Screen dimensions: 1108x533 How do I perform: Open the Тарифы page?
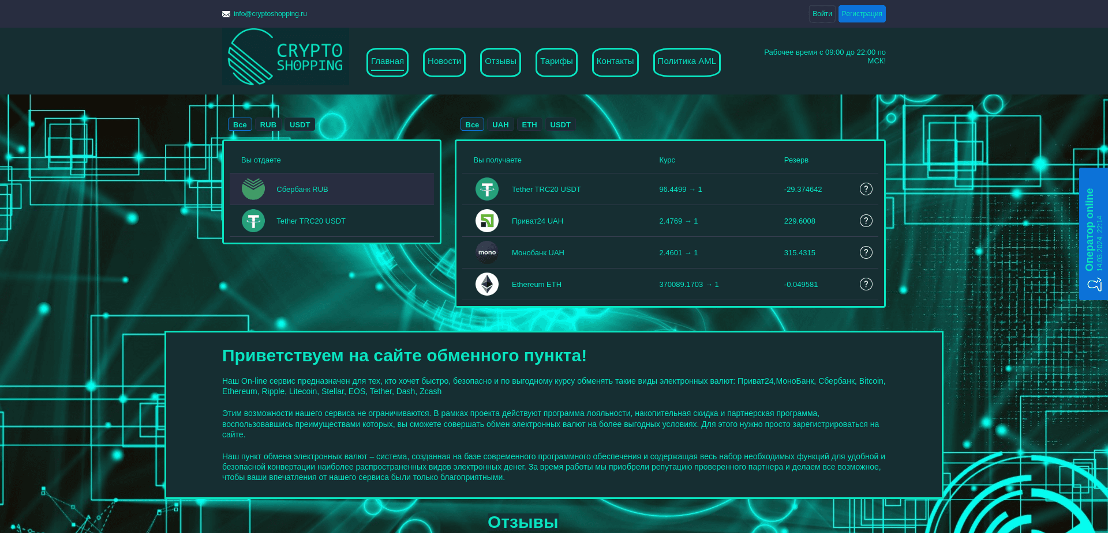[556, 62]
